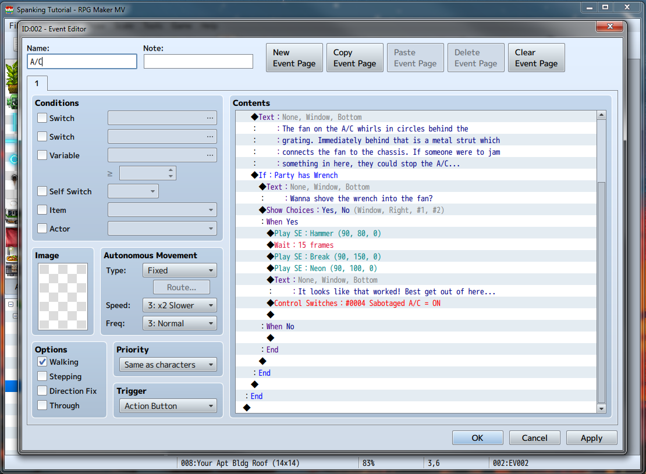646x474 pixels.
Task: Enable the second Switch condition checkbox
Action: click(42, 136)
